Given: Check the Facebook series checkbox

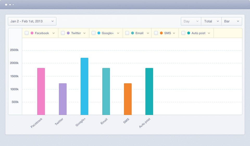Looking at the screenshot, I should [27, 33].
